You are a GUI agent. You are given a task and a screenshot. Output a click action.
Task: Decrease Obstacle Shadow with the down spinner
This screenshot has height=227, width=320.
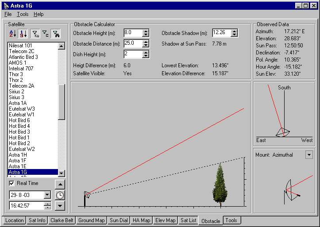[x=234, y=35]
